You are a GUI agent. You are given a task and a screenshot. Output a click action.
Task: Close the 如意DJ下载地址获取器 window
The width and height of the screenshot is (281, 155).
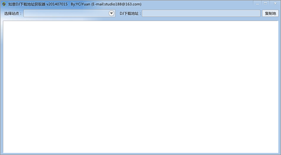(275, 4)
